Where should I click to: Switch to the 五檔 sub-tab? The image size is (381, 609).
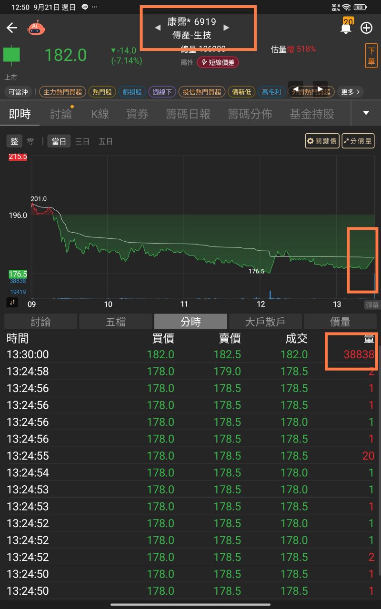tap(116, 322)
